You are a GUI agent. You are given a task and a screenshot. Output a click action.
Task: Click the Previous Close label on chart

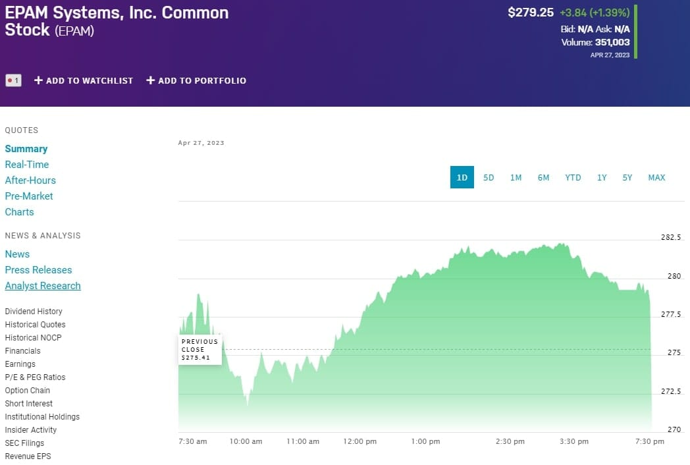[199, 350]
